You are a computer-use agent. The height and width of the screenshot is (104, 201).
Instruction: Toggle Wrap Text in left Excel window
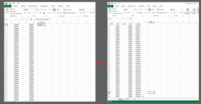68,10
